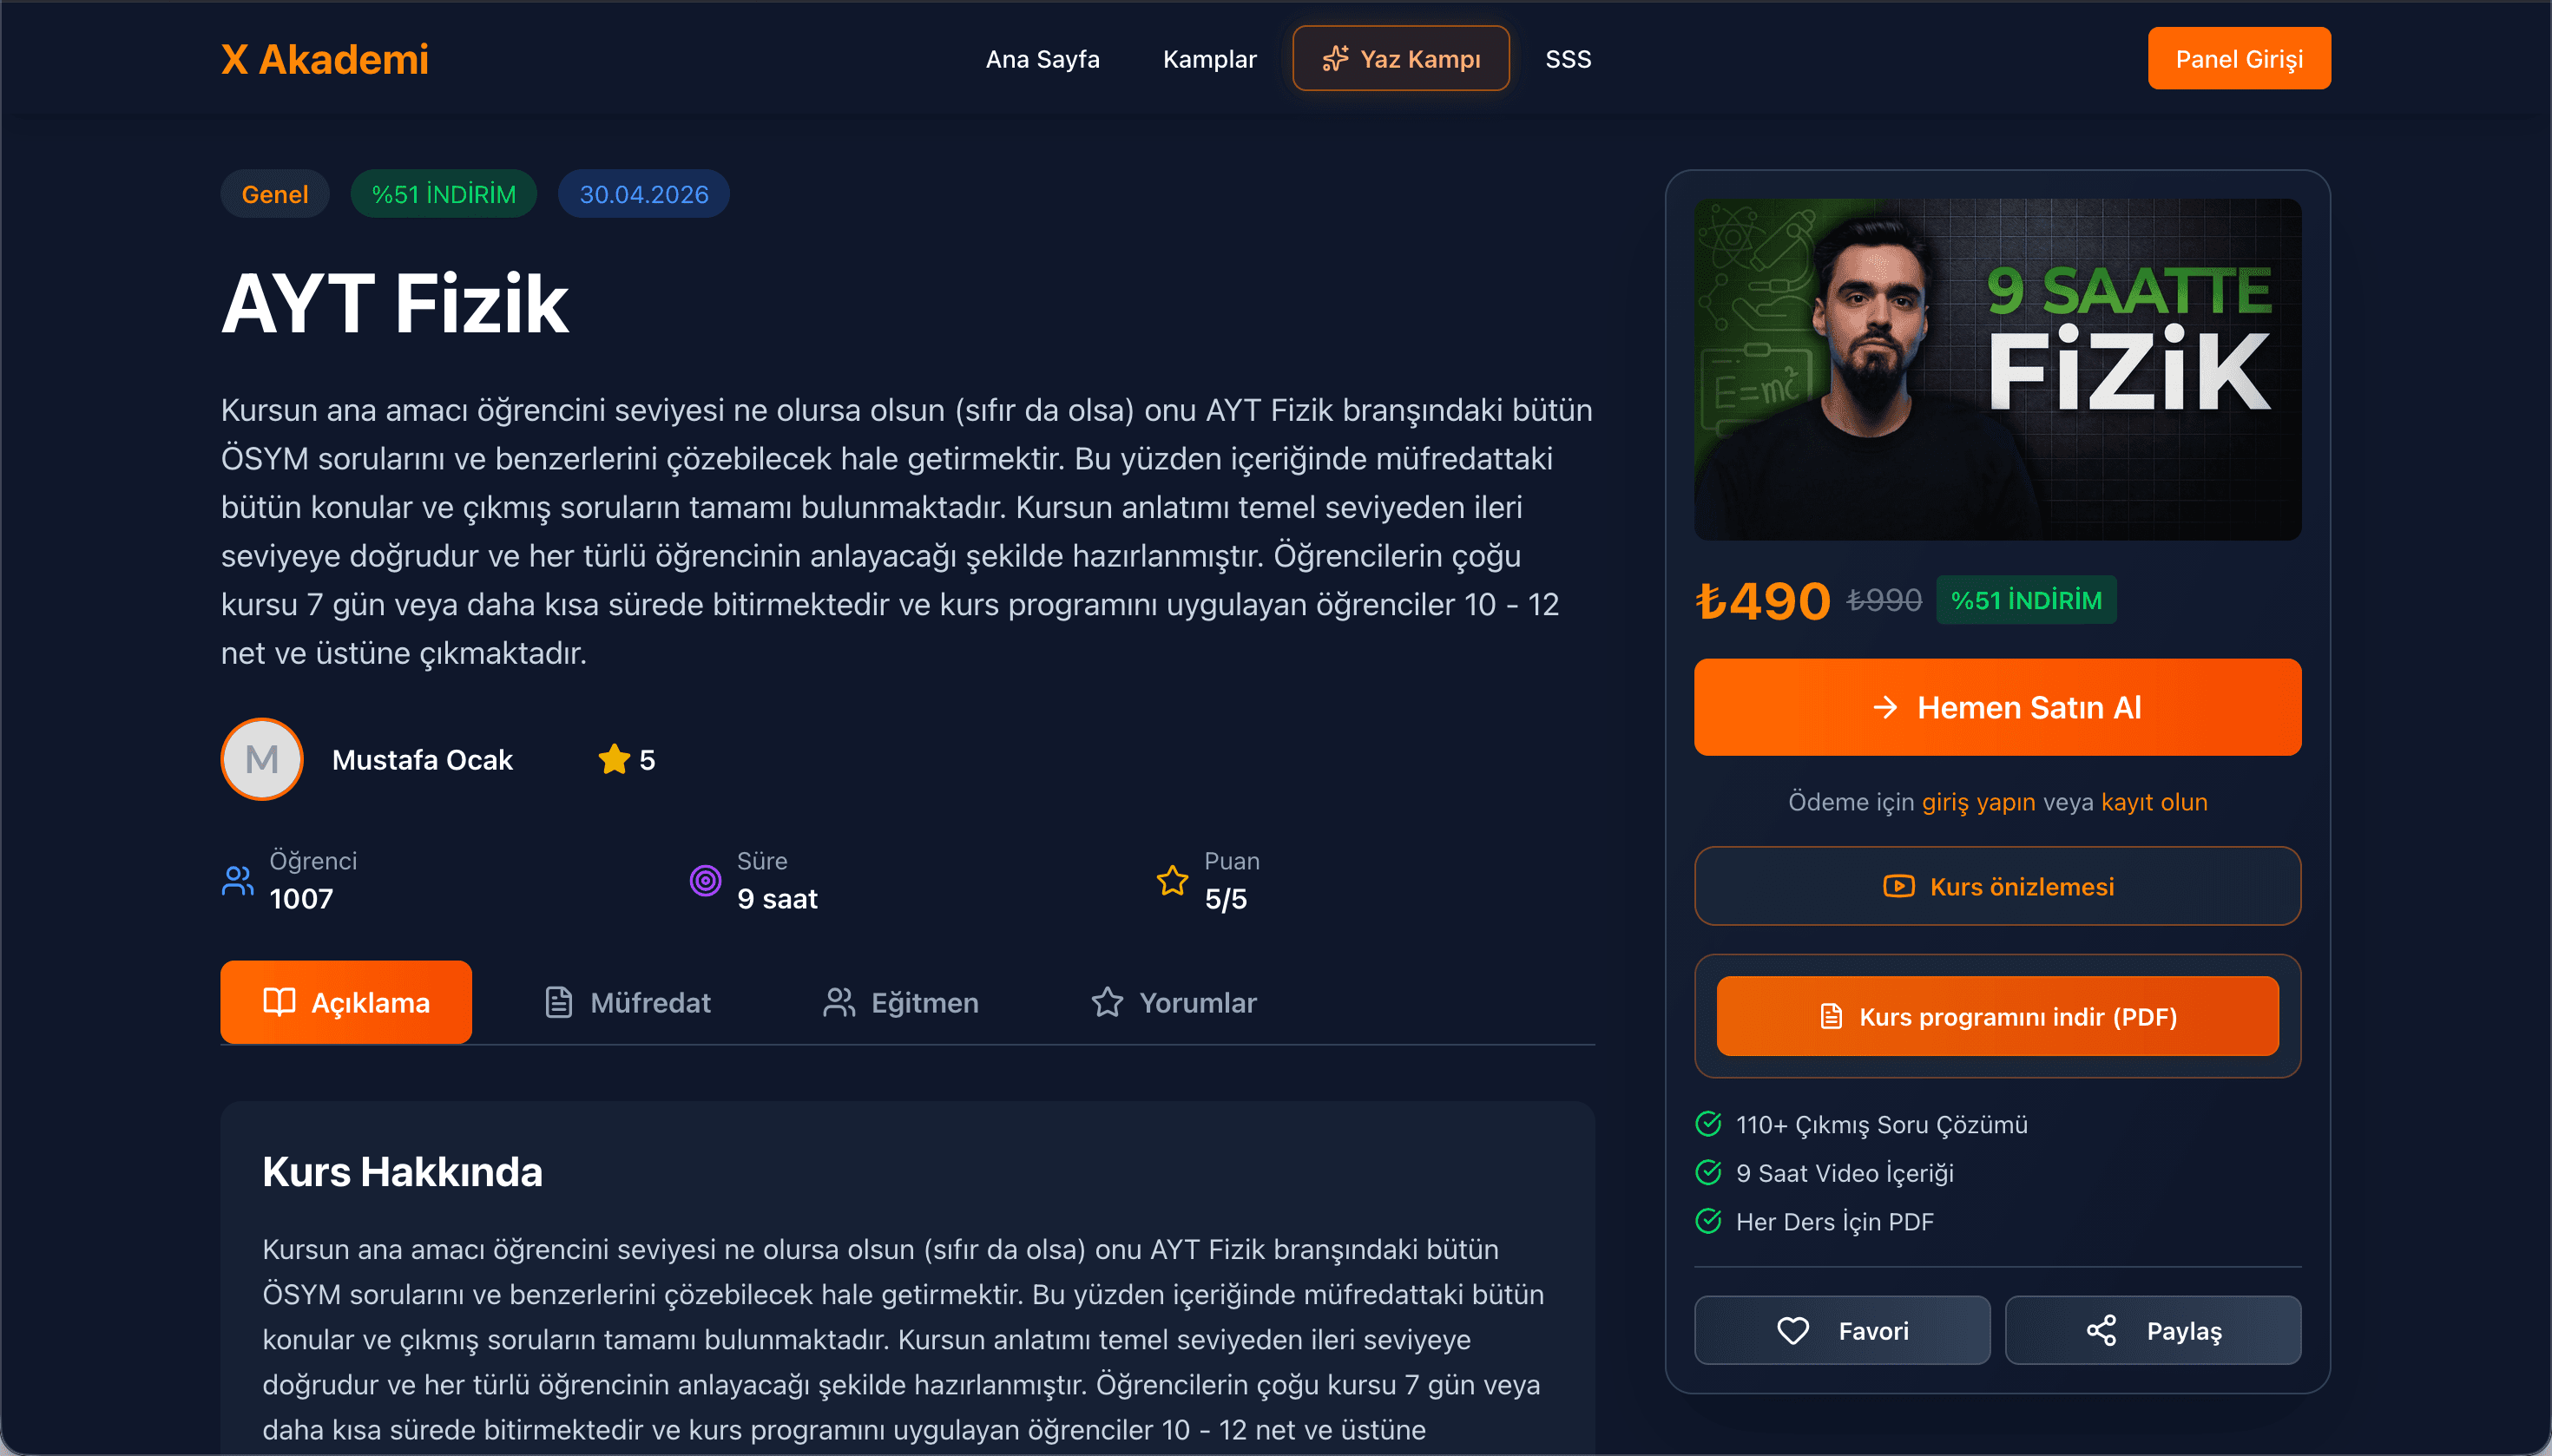Follow the giriş yapın link
Viewport: 2552px width, 1456px height.
pyautogui.click(x=1977, y=803)
